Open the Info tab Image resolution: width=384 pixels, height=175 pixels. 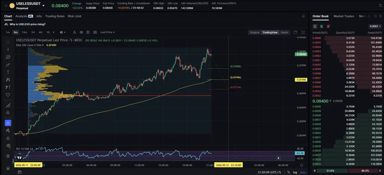[x=39, y=16]
